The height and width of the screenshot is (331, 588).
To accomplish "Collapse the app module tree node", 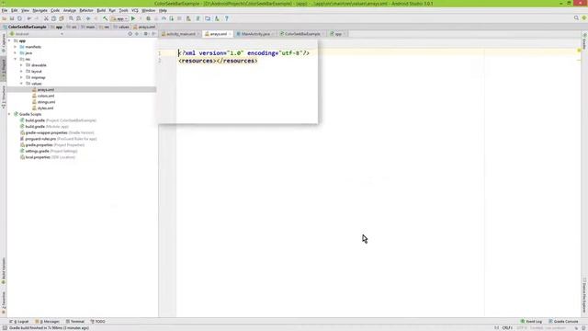I will coord(9,40).
